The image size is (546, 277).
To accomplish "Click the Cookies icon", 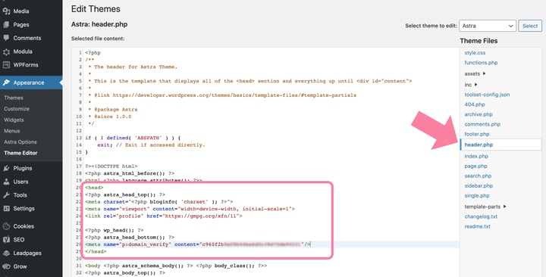I will [6, 226].
